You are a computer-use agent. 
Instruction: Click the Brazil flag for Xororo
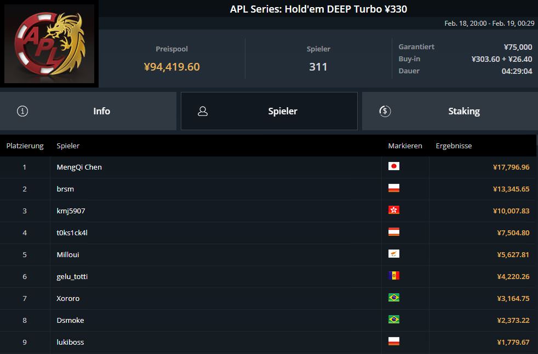pyautogui.click(x=393, y=298)
